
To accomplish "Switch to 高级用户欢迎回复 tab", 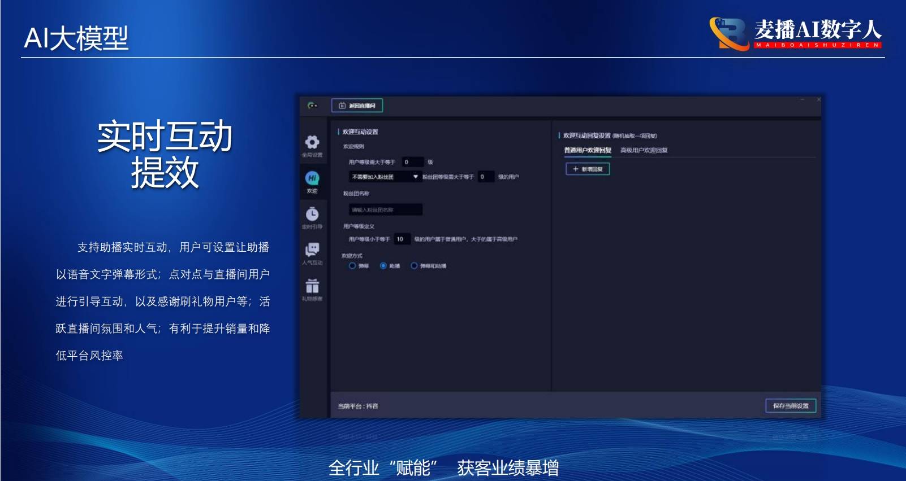I will [644, 150].
